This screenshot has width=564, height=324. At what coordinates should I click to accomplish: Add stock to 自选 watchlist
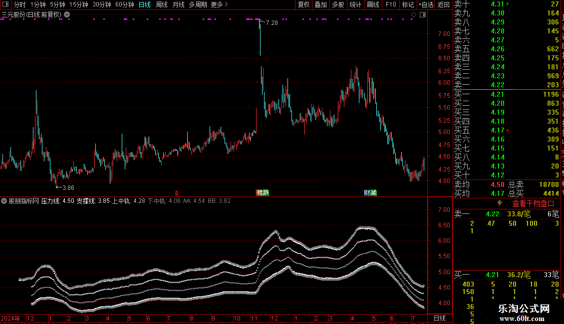(x=426, y=4)
